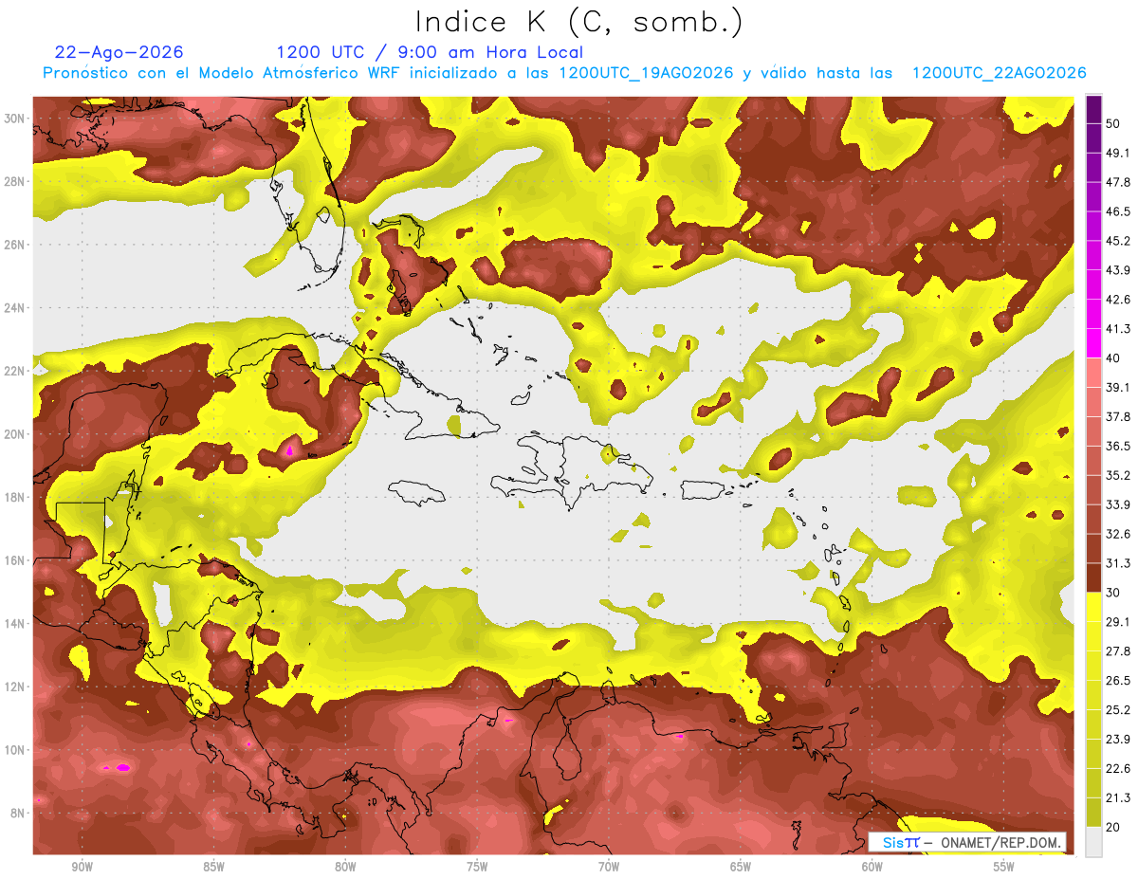Image resolution: width=1138 pixels, height=879 pixels.
Task: Click the 85W longitude label
Action: click(213, 867)
